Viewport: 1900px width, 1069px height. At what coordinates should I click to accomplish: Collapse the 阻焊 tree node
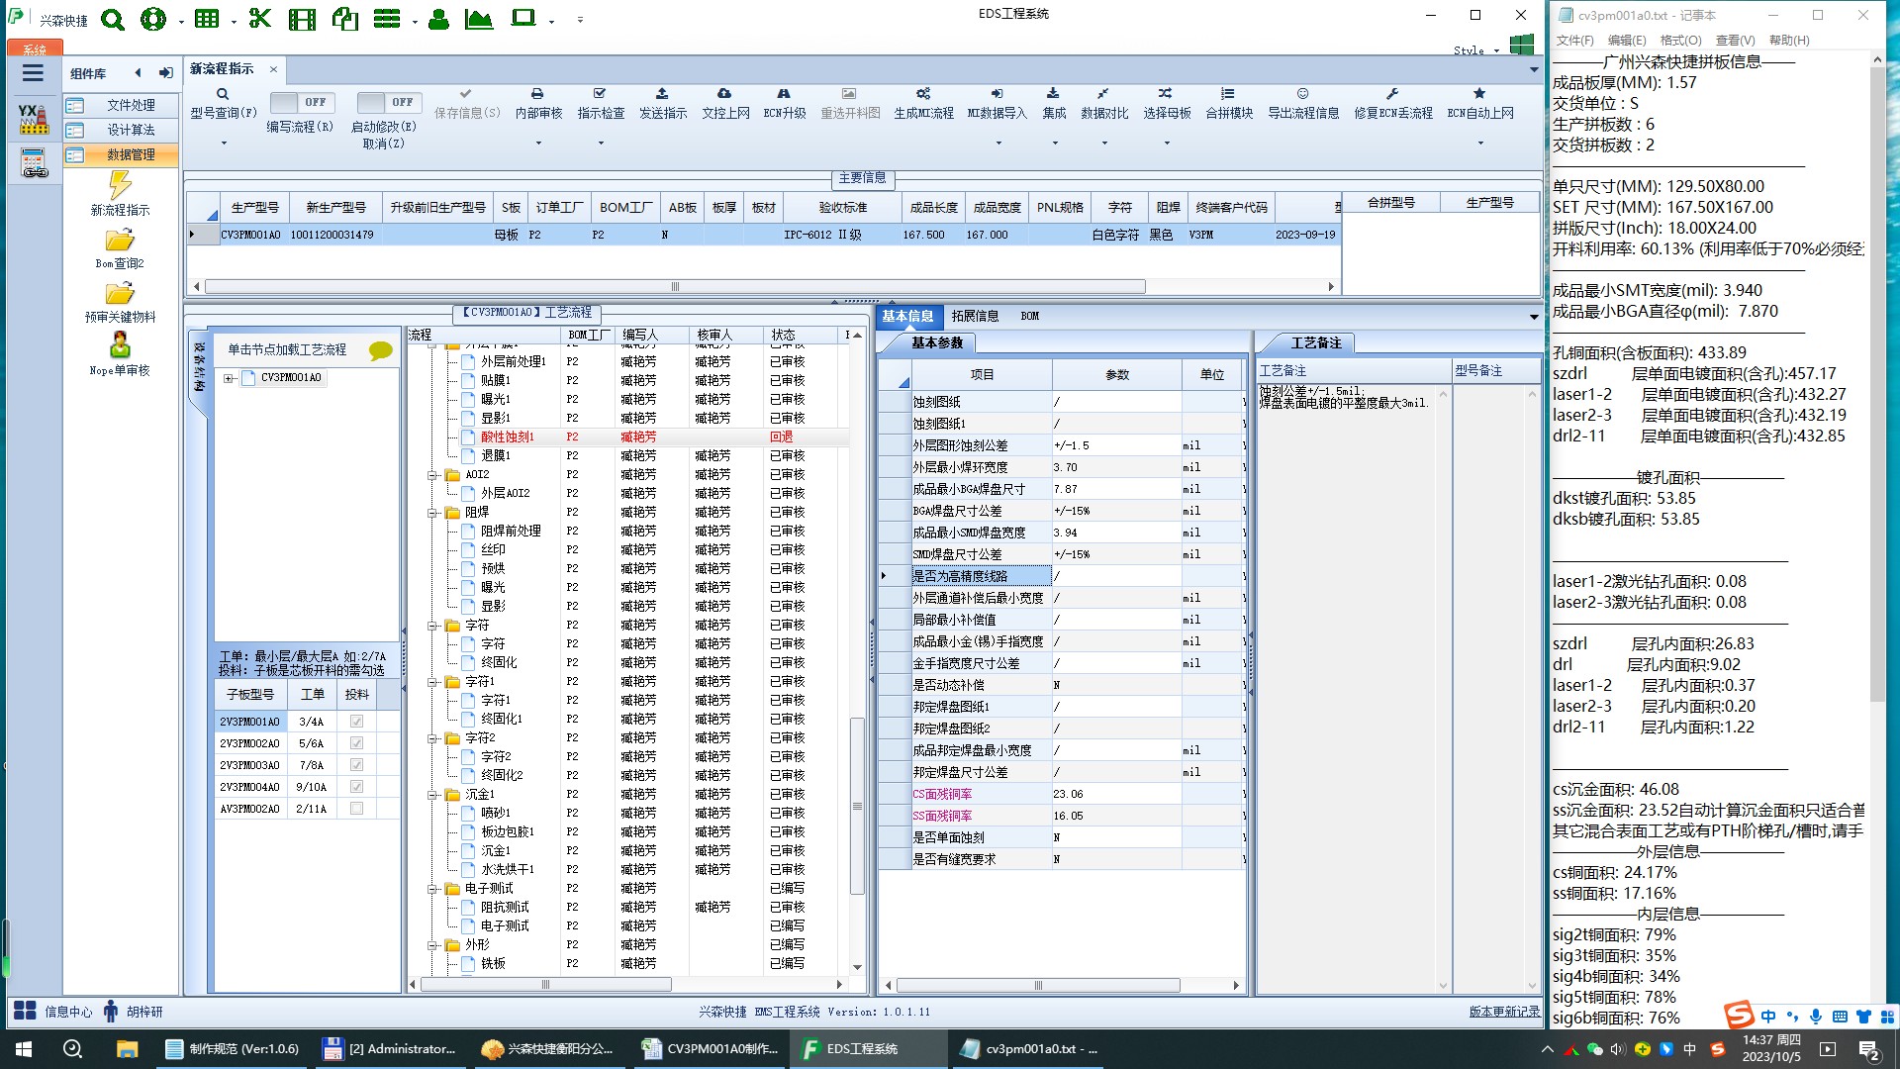tap(433, 513)
